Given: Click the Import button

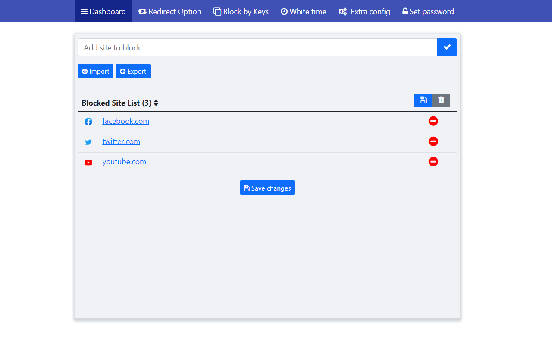Looking at the screenshot, I should point(95,71).
